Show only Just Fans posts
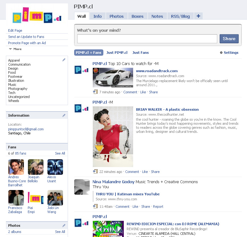This screenshot has height=237, width=247. point(140,53)
